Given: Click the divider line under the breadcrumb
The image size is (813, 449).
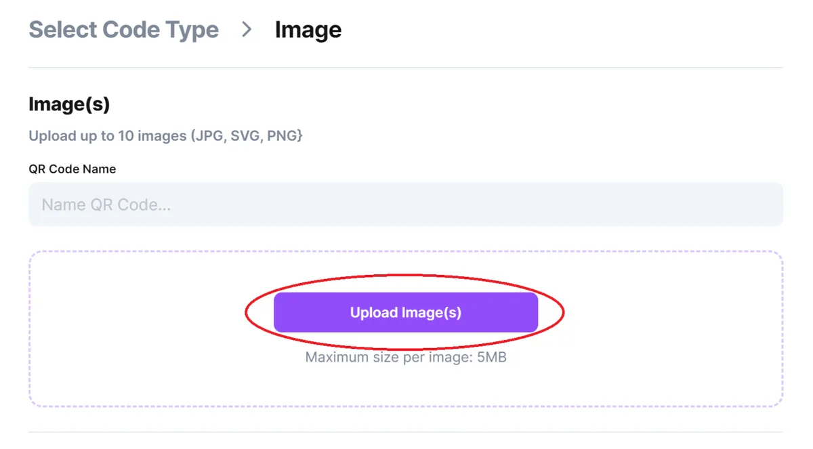Looking at the screenshot, I should [x=405, y=66].
